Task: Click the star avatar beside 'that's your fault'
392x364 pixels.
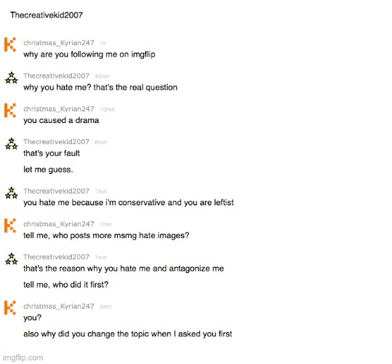Action: 11,143
